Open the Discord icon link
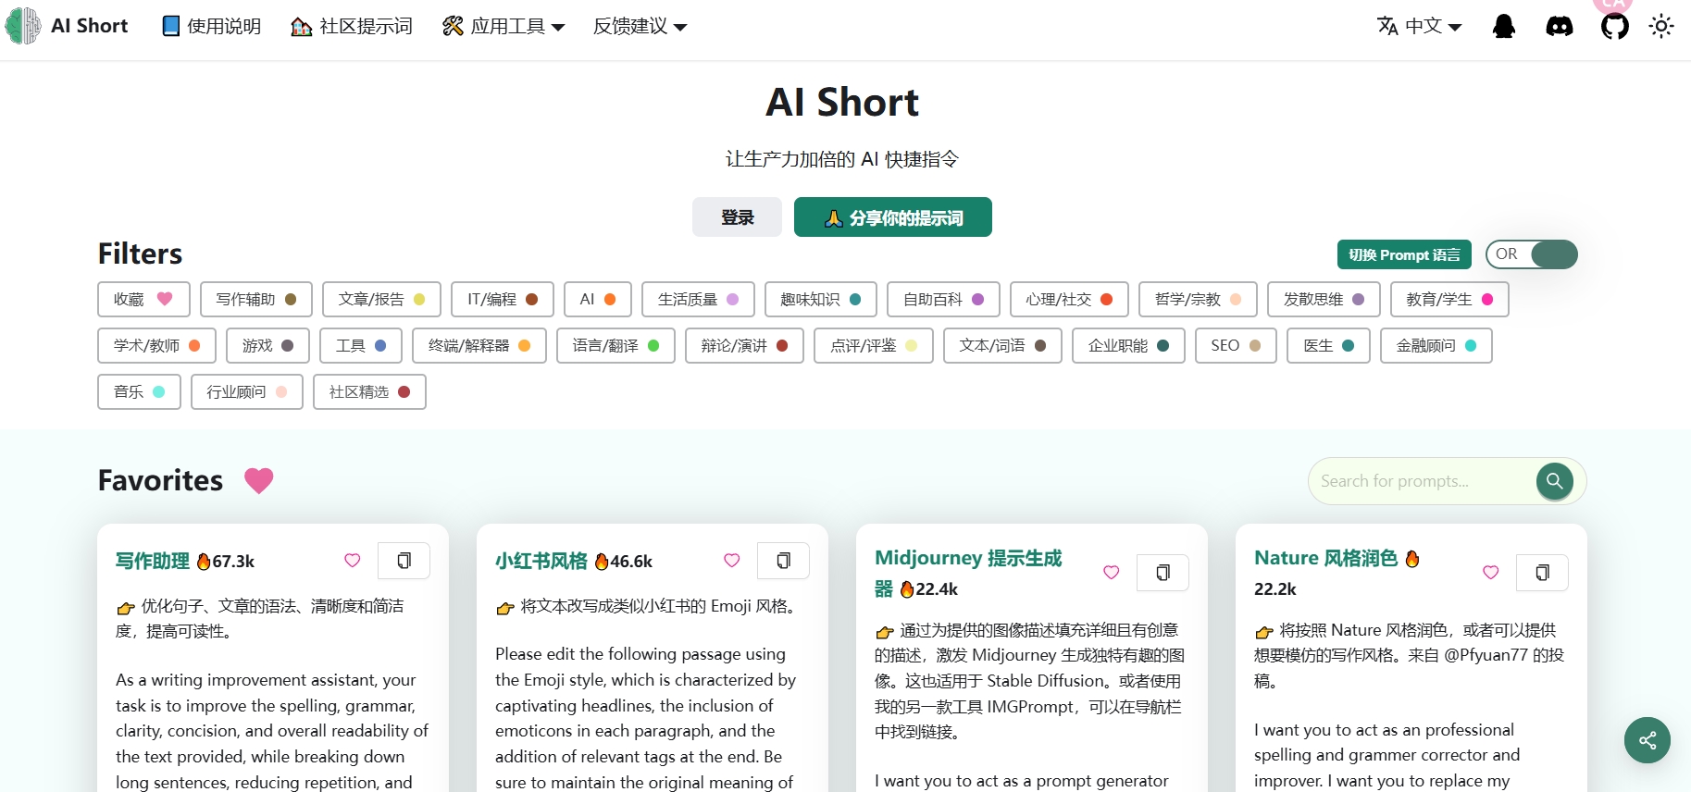The image size is (1691, 792). pyautogui.click(x=1560, y=26)
